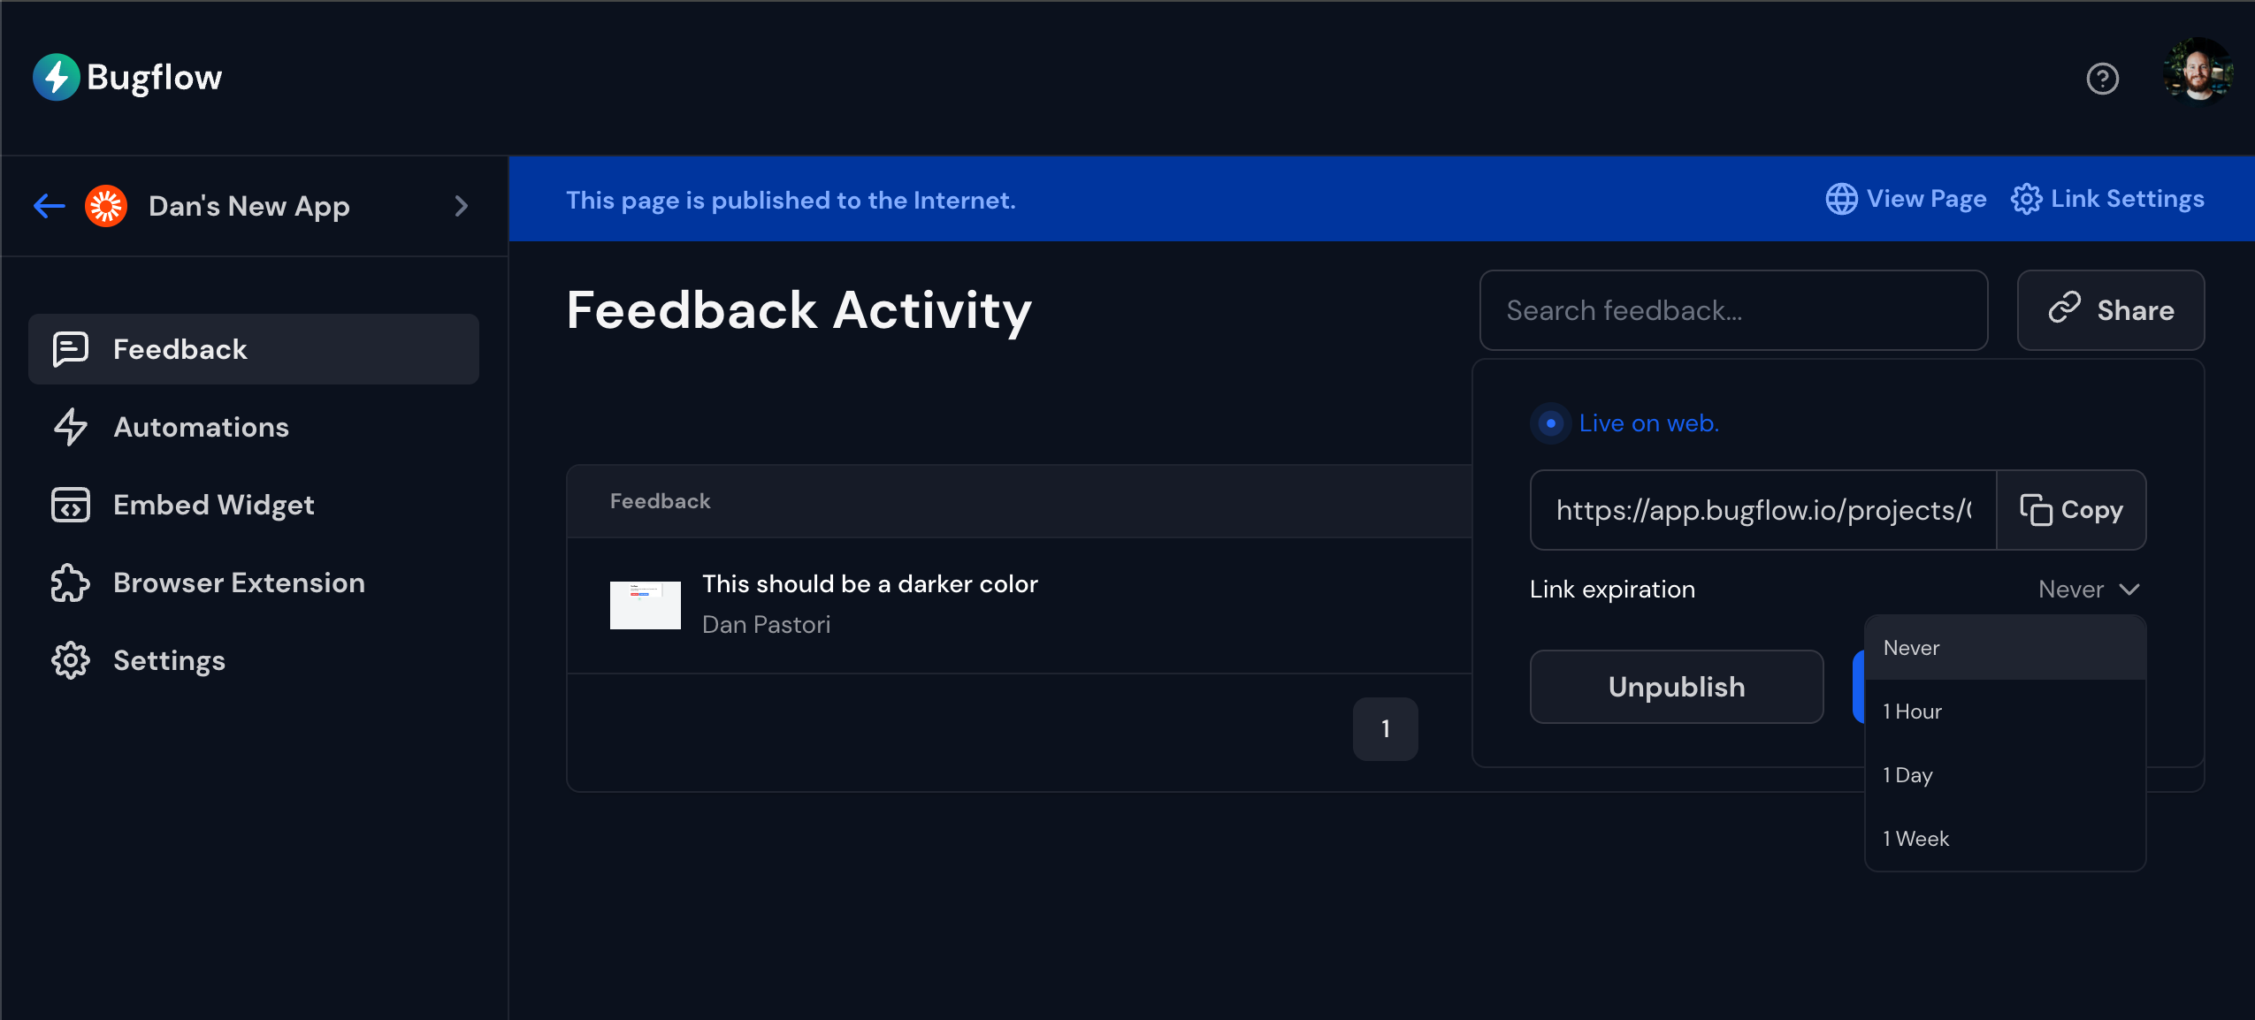Screen dimensions: 2255x1020
Task: Click the Link expiration label
Action: click(1612, 590)
